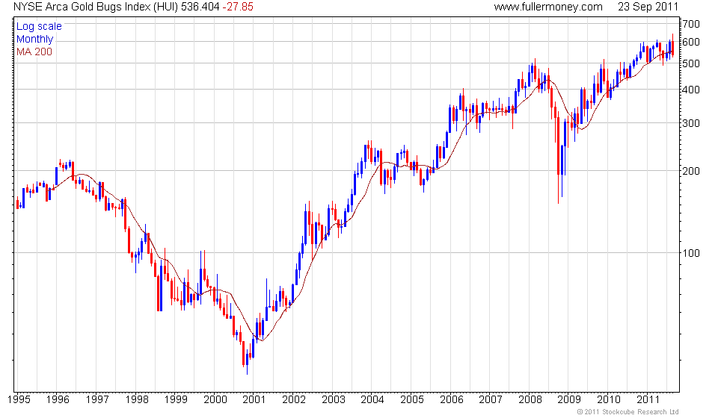
Task: Click the index value 536.404
Action: (200, 7)
